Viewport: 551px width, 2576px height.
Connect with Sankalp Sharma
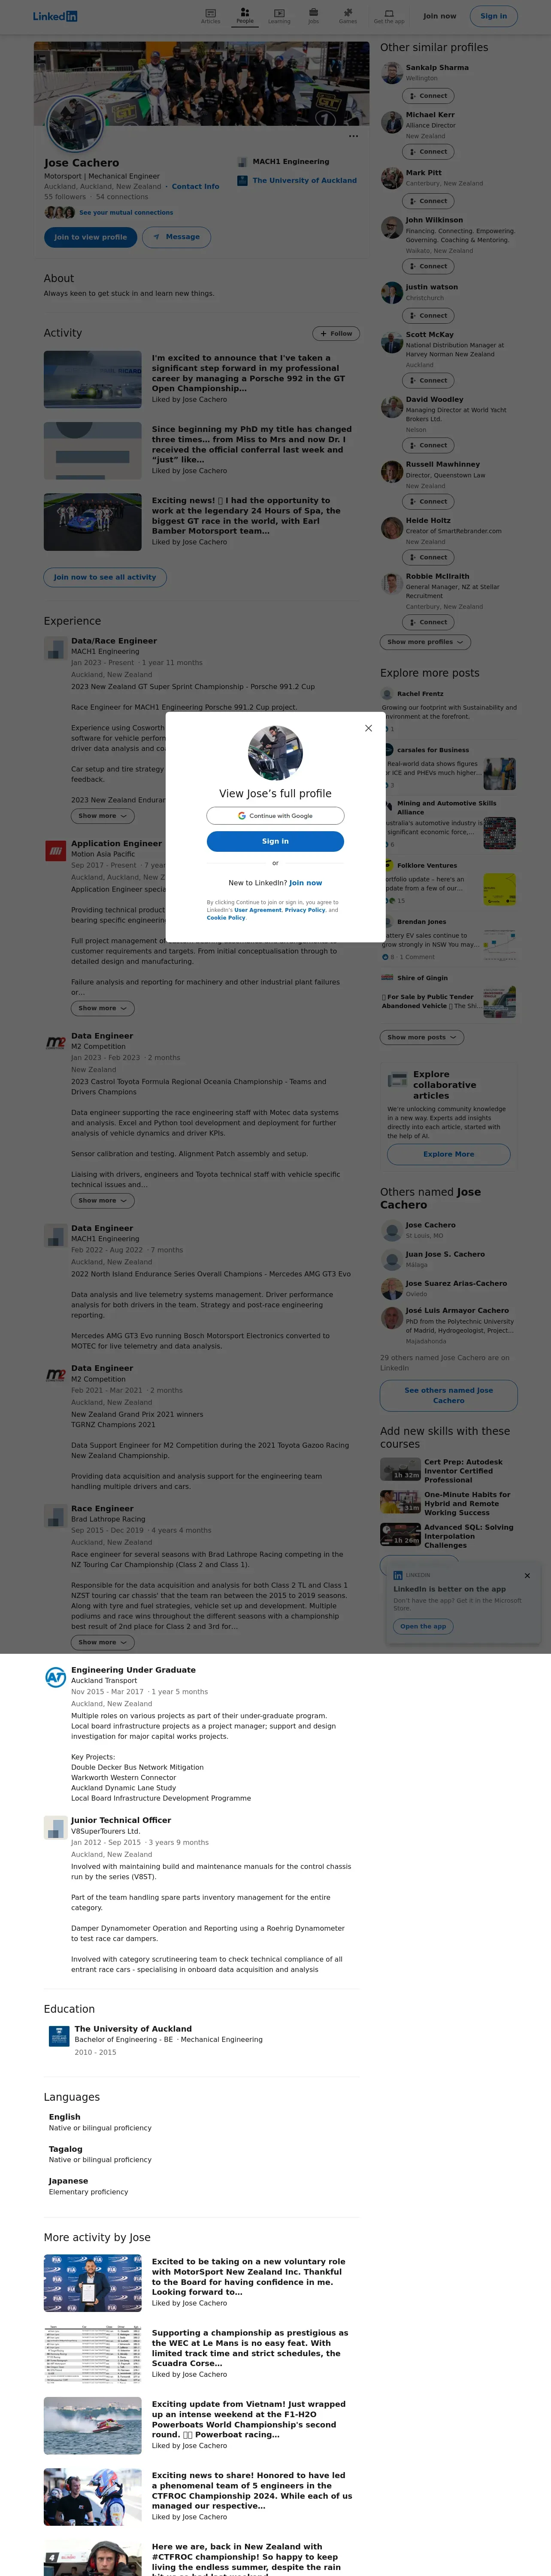coord(428,96)
